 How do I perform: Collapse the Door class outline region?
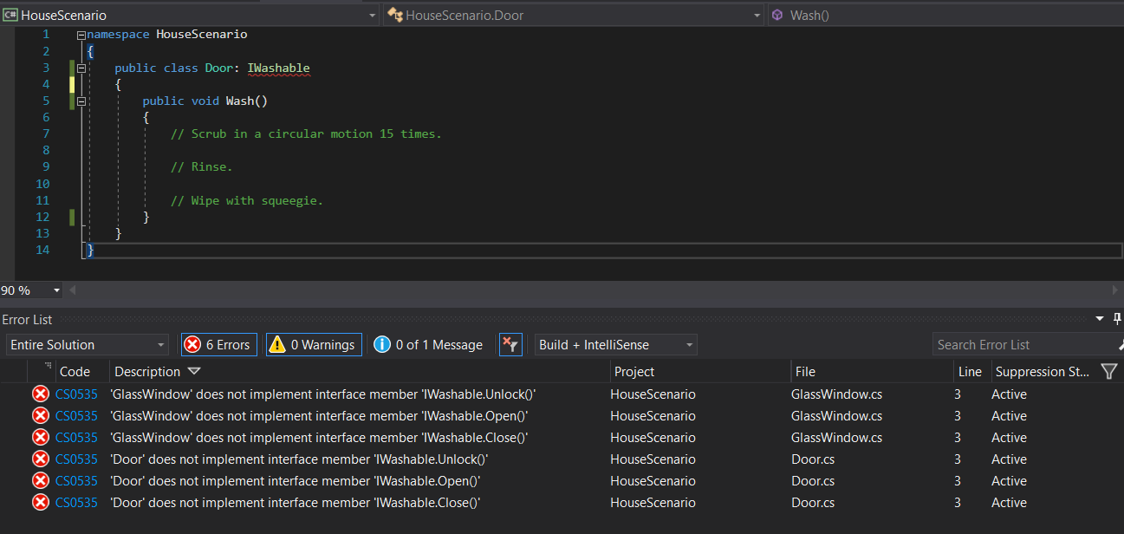click(x=81, y=68)
